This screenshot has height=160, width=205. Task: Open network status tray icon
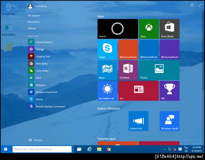170,149
